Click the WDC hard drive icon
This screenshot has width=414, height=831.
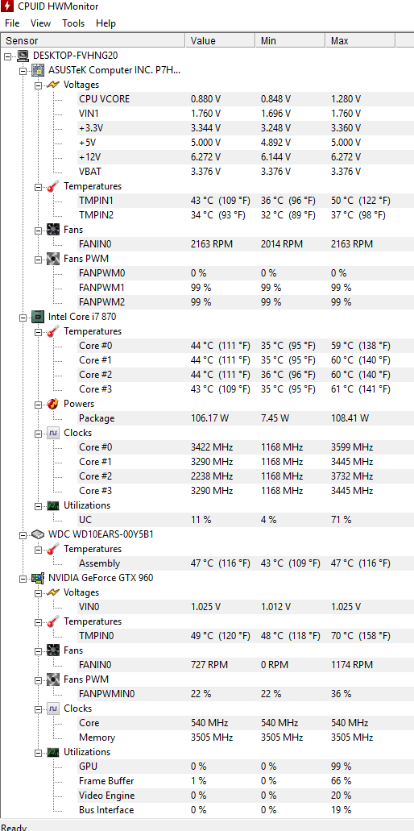38,534
